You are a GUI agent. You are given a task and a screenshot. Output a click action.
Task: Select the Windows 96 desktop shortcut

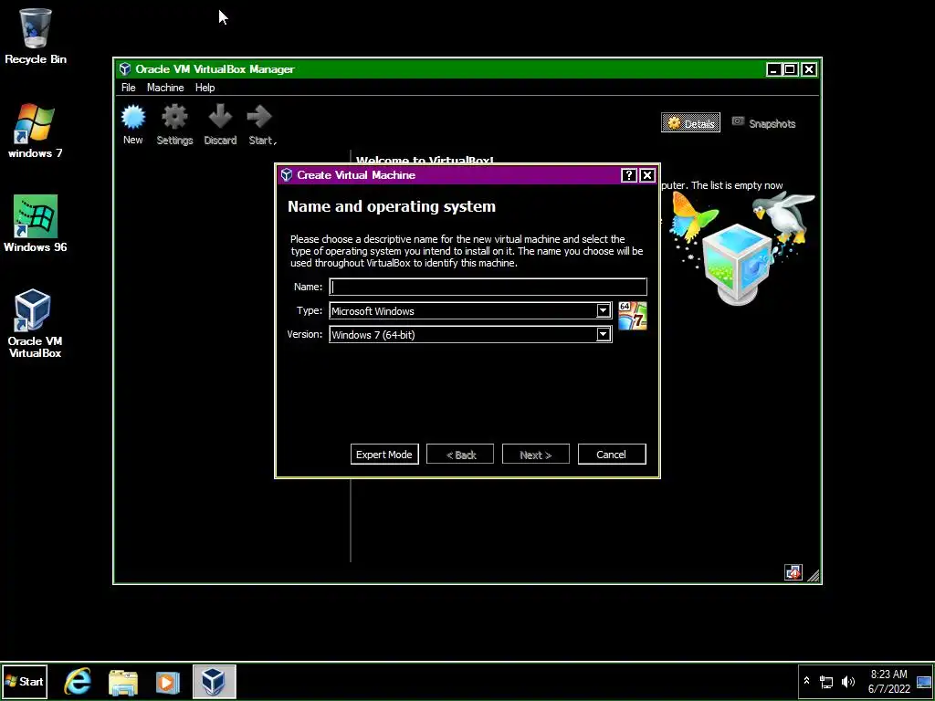point(36,225)
